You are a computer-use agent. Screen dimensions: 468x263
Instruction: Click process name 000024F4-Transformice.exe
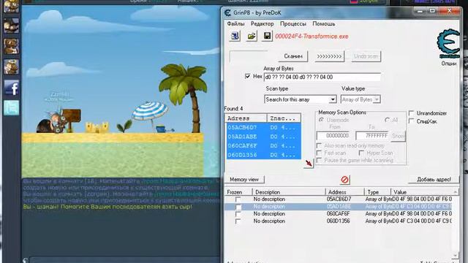pyautogui.click(x=312, y=37)
